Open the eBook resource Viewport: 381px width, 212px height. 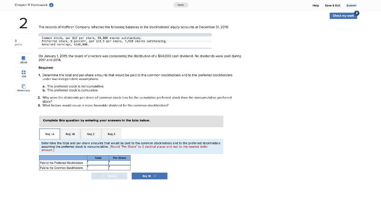pyautogui.click(x=23, y=60)
